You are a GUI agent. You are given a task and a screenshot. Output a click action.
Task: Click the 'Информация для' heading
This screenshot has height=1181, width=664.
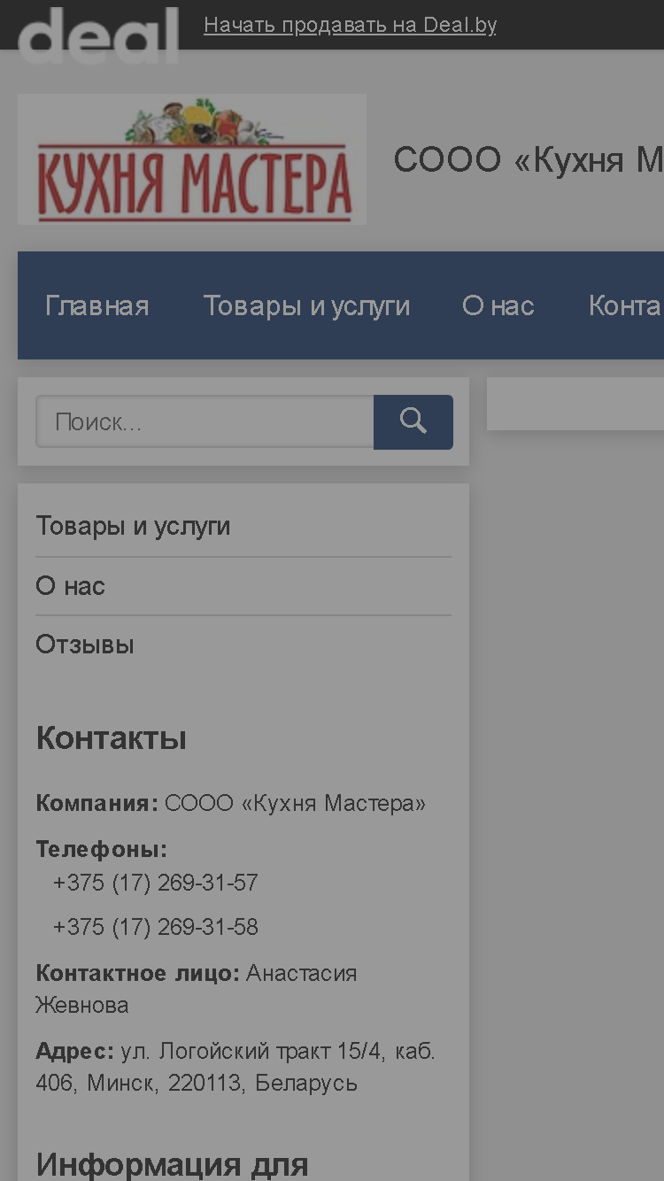172,1164
